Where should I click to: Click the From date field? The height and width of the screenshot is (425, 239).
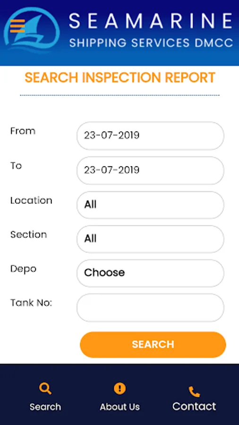(x=150, y=136)
